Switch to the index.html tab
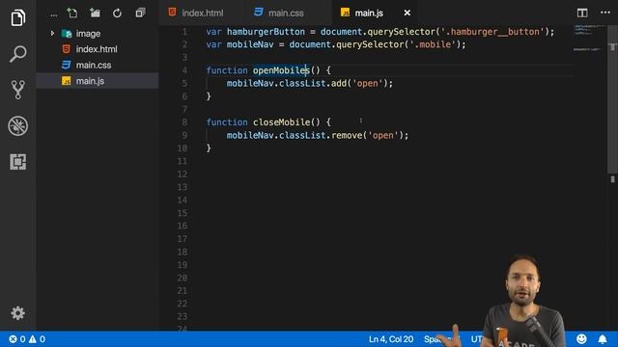 click(203, 13)
